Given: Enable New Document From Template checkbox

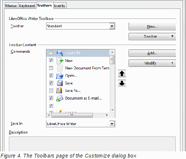Looking at the screenshot, I should (51, 68).
